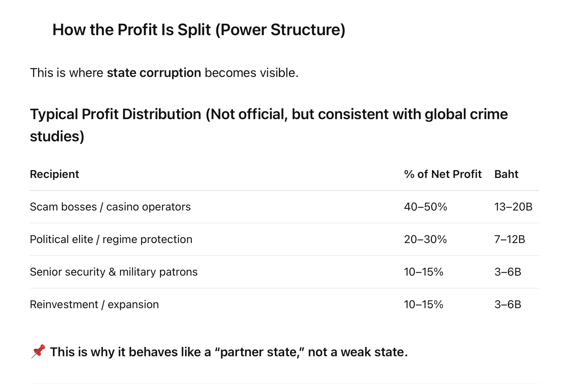Select the 13–20B Baht cell
The width and height of the screenshot is (569, 384).
coord(513,207)
